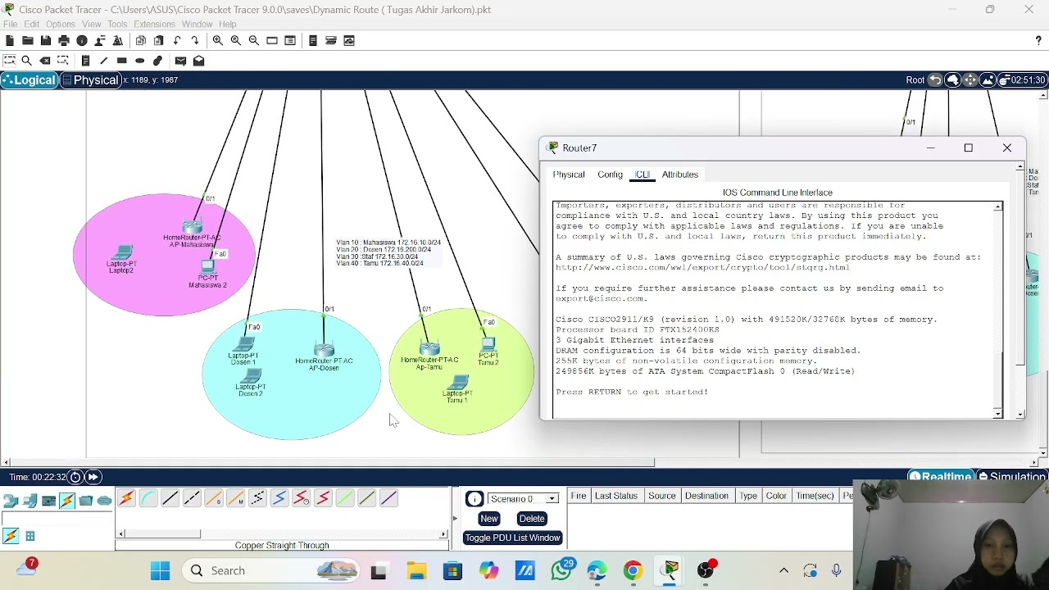Viewport: 1049px width, 590px height.
Task: Zoom in on the workspace
Action: [218, 40]
